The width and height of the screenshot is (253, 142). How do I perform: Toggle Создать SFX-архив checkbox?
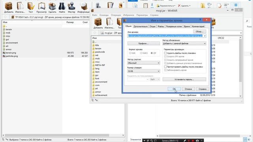pyautogui.click(x=165, y=56)
